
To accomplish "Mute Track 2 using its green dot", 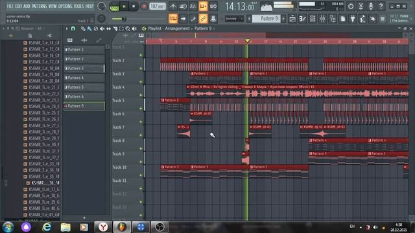I will 141,69.
